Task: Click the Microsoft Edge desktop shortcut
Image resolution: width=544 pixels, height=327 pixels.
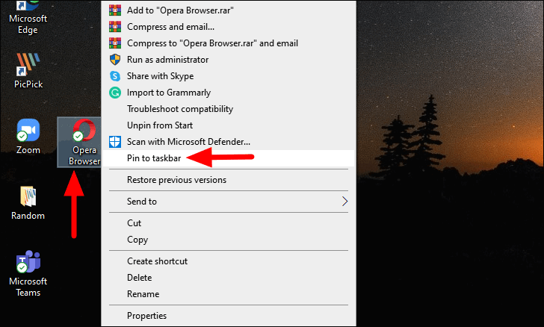Action: [28, 18]
